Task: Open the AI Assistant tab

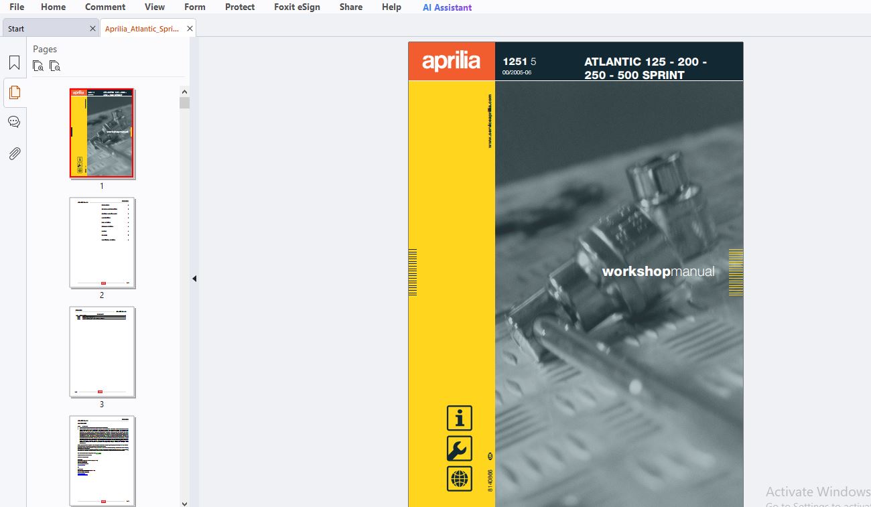Action: click(447, 7)
